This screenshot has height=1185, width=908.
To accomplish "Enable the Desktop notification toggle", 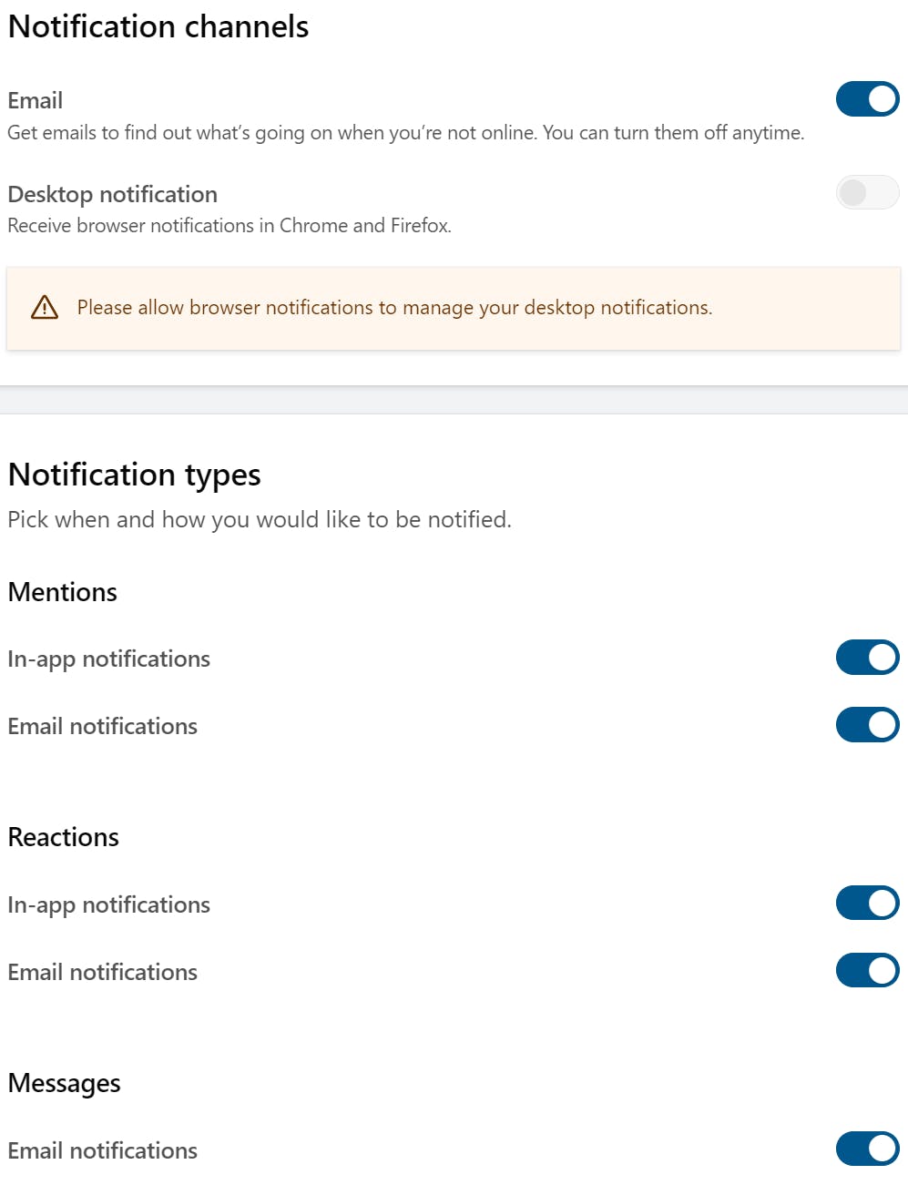I will click(867, 192).
